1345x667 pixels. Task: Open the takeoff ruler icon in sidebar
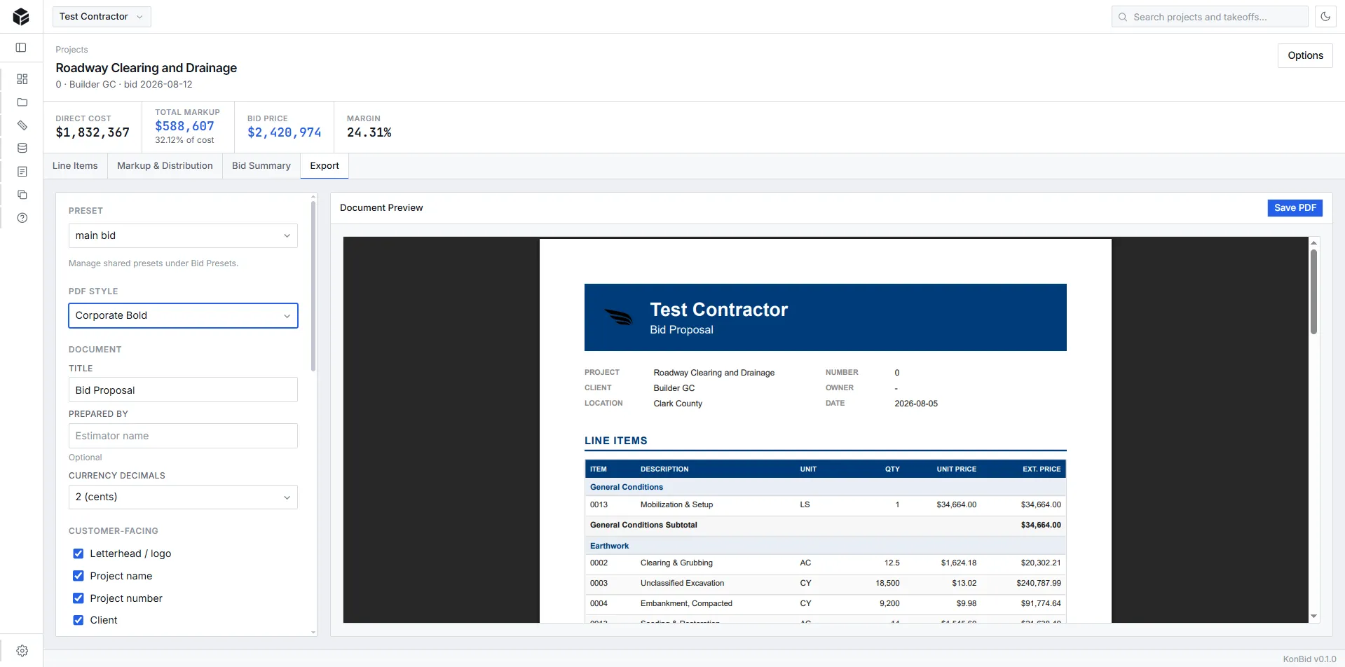click(22, 125)
